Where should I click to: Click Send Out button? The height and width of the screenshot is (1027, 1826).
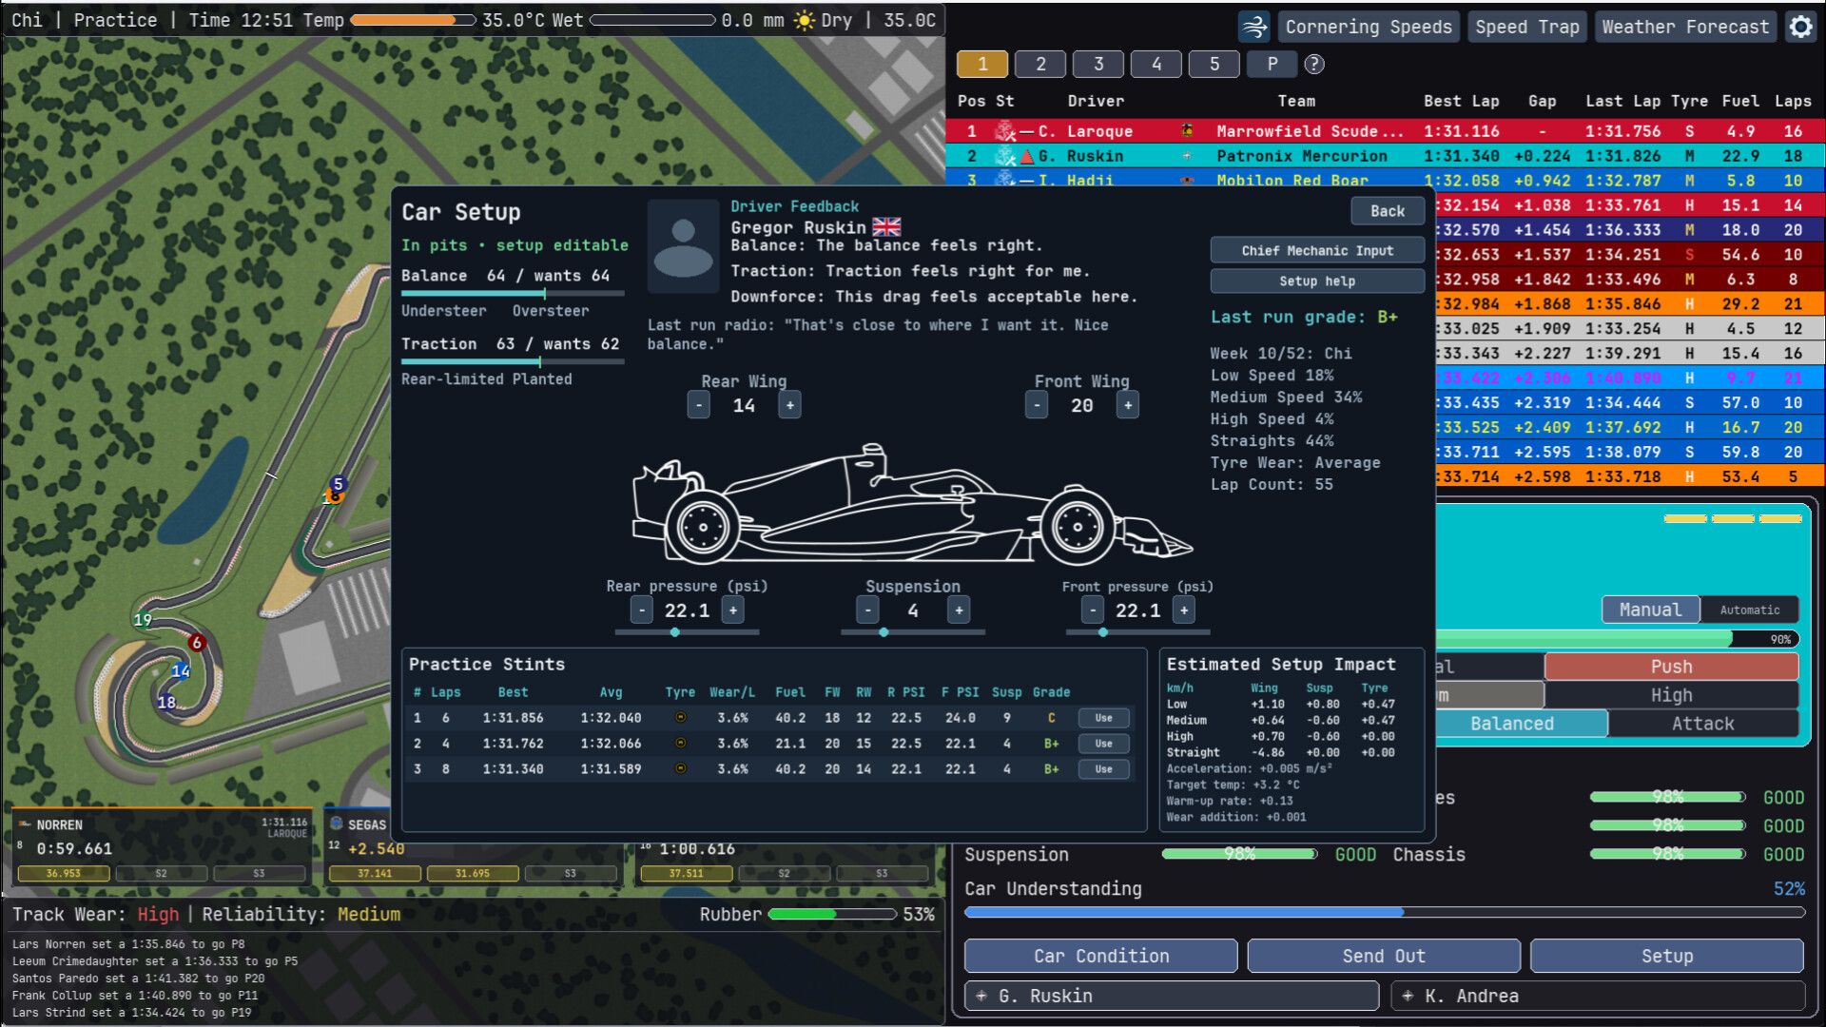coord(1384,956)
